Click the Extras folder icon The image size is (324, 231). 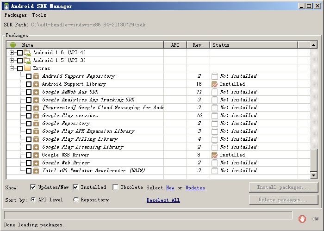[x=27, y=68]
